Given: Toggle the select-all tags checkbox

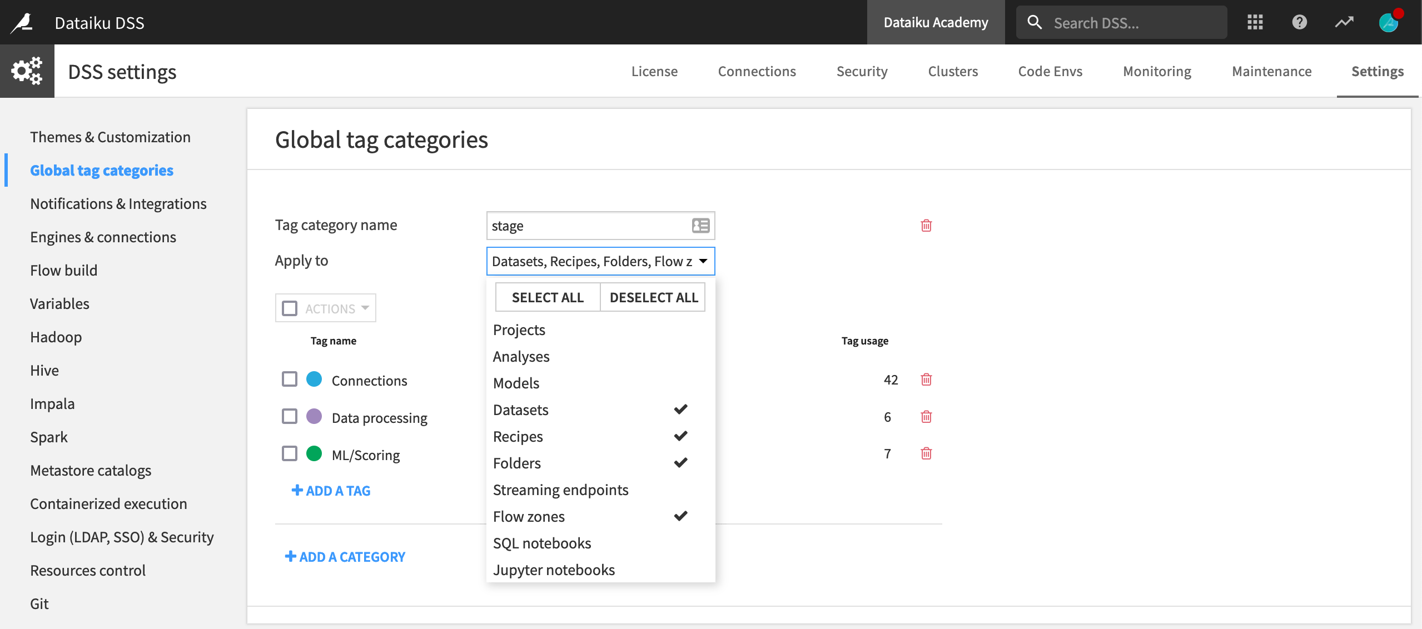Looking at the screenshot, I should pyautogui.click(x=290, y=308).
